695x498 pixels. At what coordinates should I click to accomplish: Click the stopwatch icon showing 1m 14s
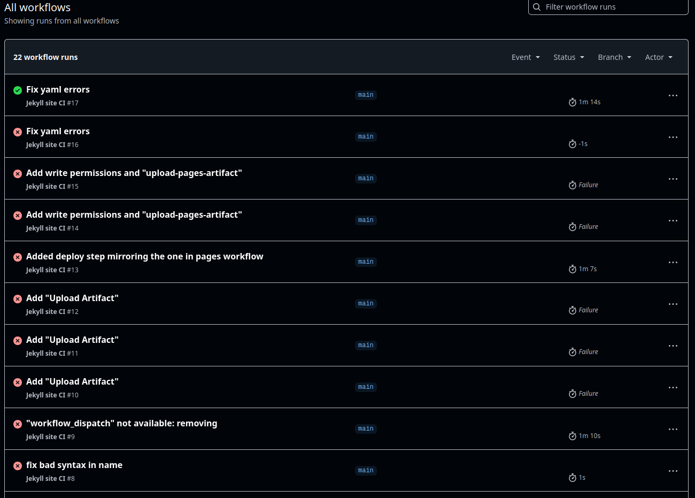572,102
